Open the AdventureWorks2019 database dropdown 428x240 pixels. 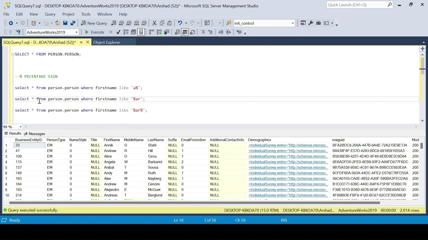pos(77,32)
